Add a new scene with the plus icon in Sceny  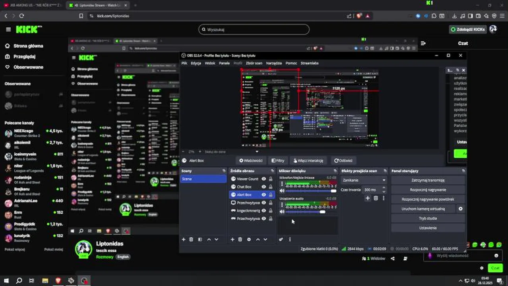(184, 240)
